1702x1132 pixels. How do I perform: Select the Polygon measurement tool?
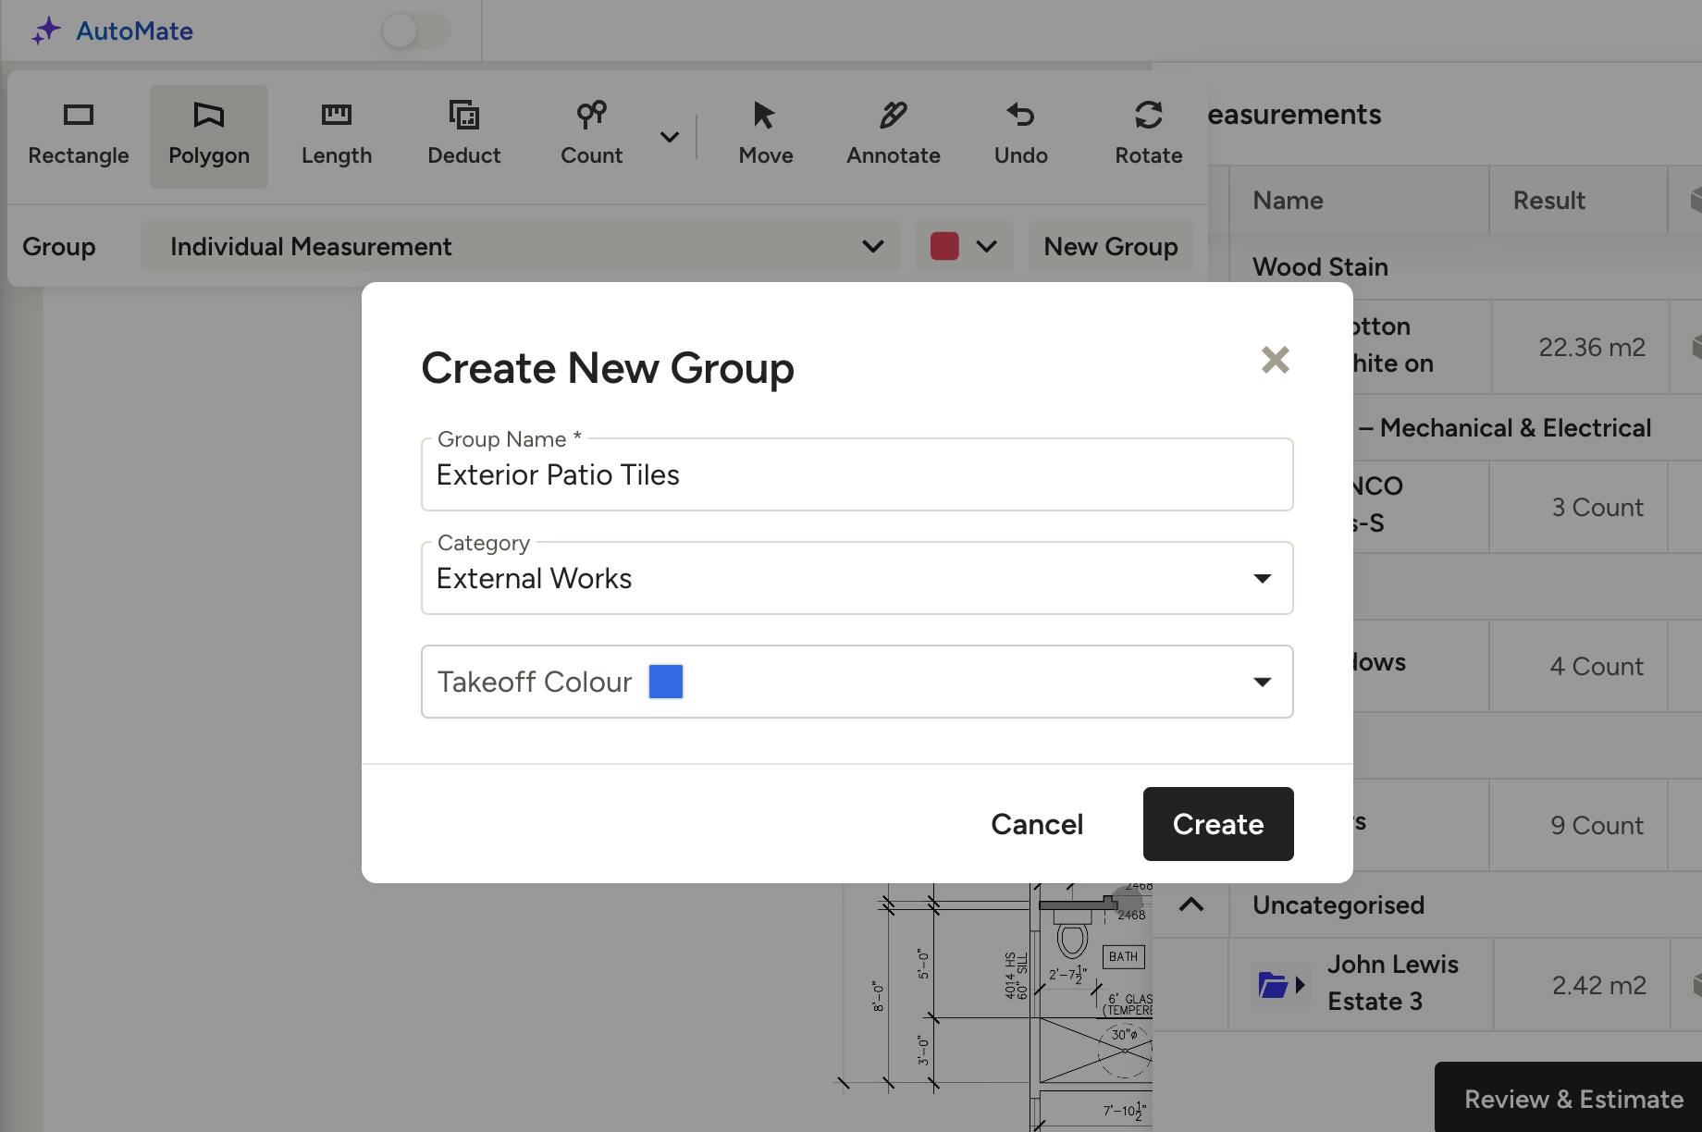[x=209, y=136]
